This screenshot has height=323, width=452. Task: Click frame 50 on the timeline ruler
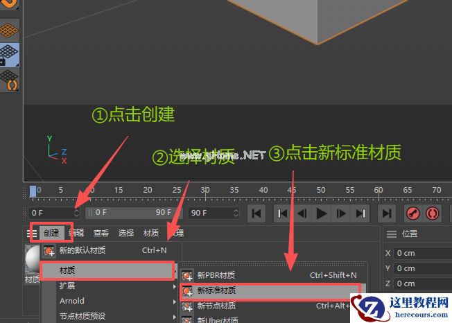(321, 190)
